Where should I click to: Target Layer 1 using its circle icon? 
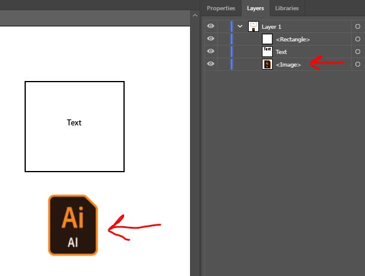point(358,26)
